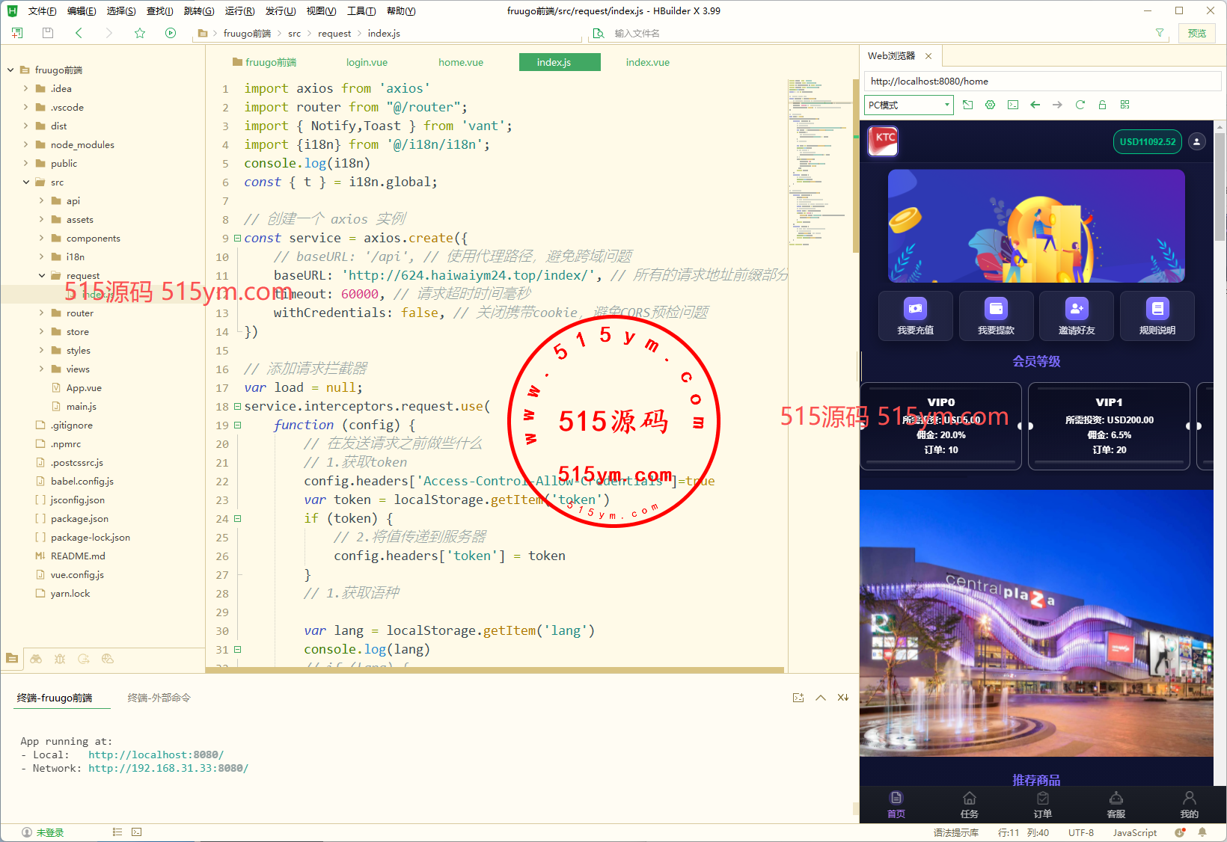
Task: Open the 运行(R) menu
Action: pos(239,11)
